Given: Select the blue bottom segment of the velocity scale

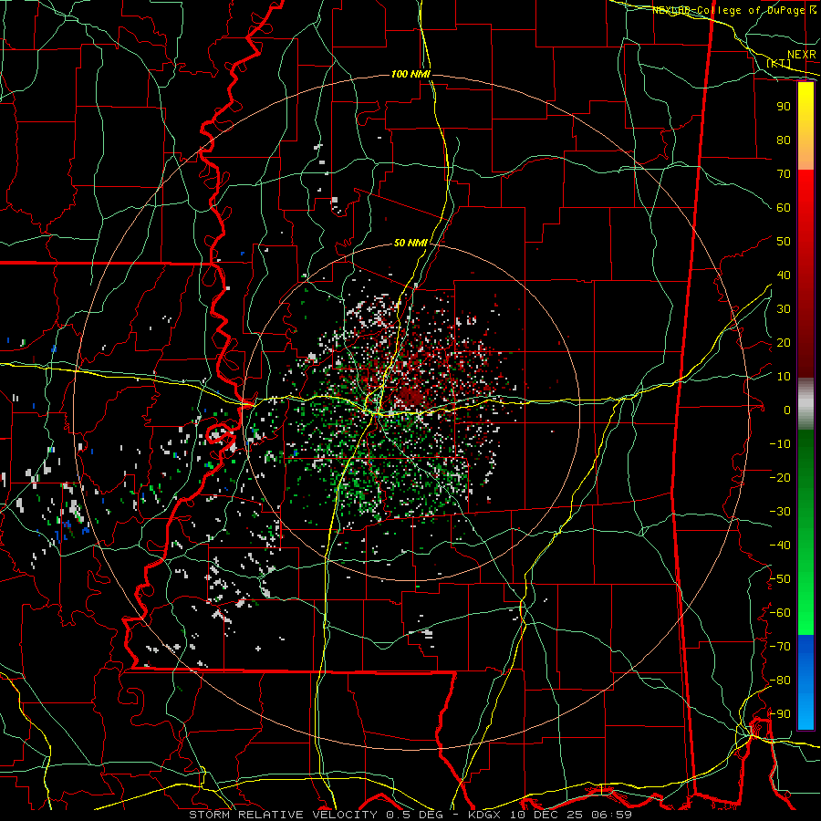Looking at the screenshot, I should (x=805, y=682).
